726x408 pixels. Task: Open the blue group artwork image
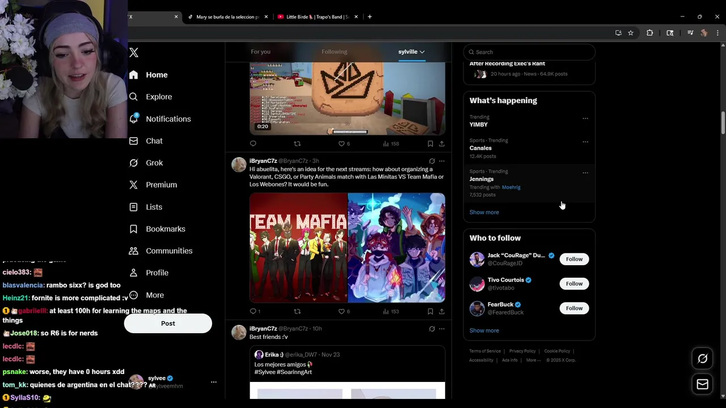click(x=396, y=248)
